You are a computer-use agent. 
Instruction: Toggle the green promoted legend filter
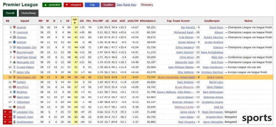point(52,5)
